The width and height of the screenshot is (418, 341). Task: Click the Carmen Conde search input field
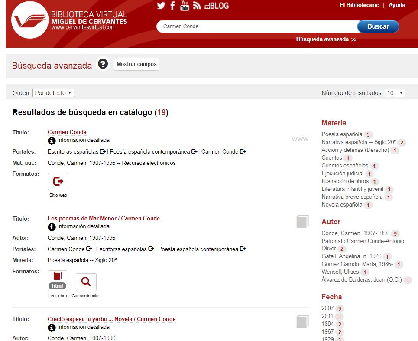coord(256,26)
